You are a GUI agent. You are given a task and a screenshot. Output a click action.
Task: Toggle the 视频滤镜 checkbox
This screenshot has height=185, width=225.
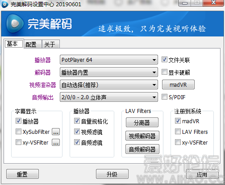point(77,132)
